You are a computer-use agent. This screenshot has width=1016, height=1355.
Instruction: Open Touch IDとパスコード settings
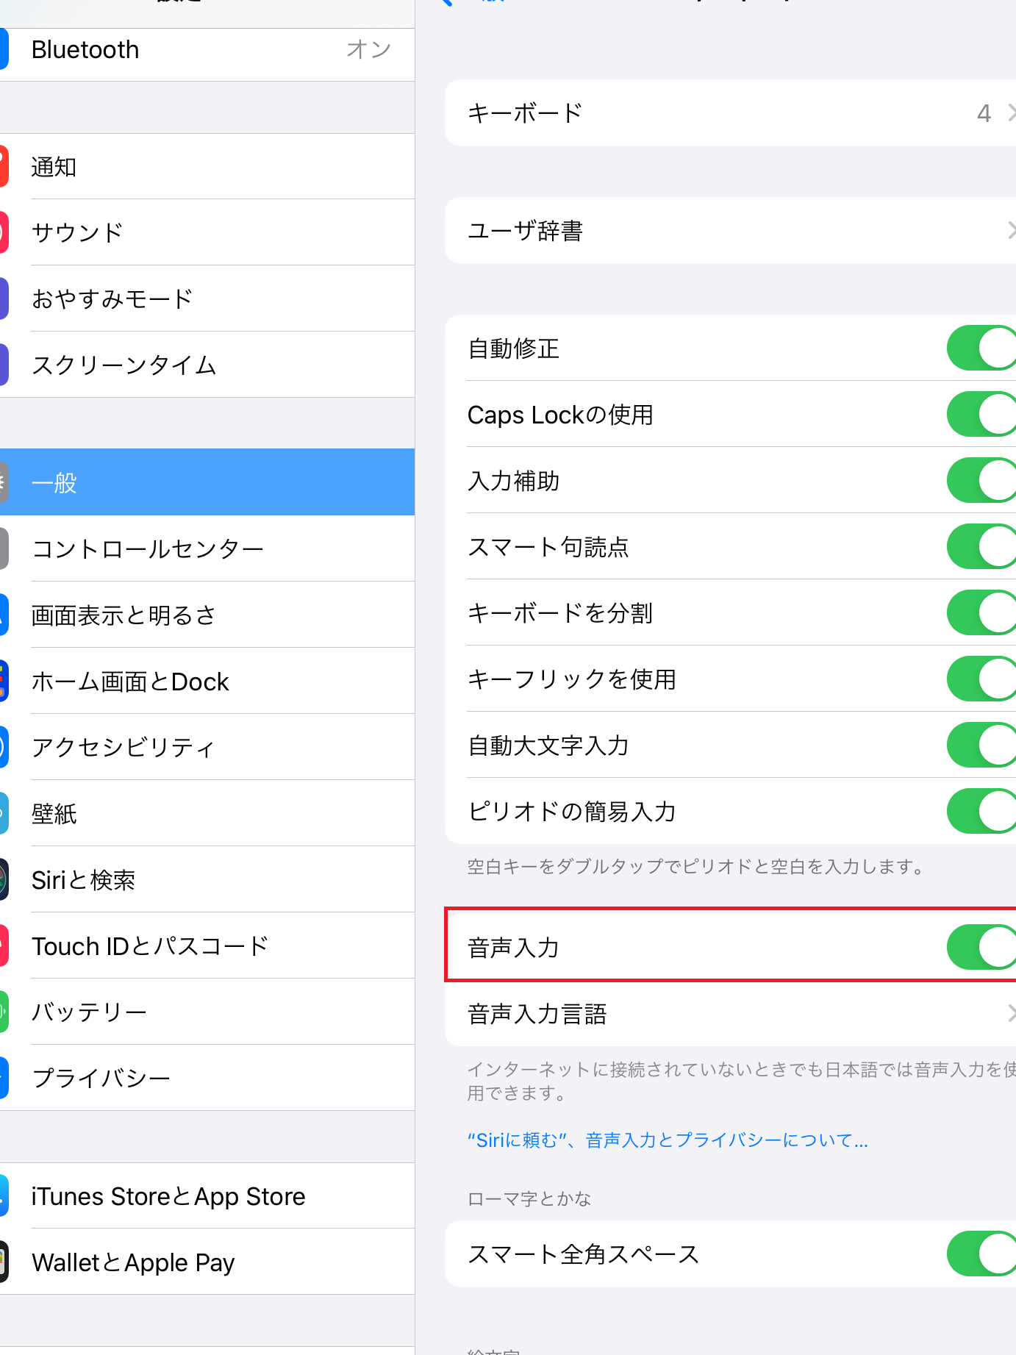point(207,945)
